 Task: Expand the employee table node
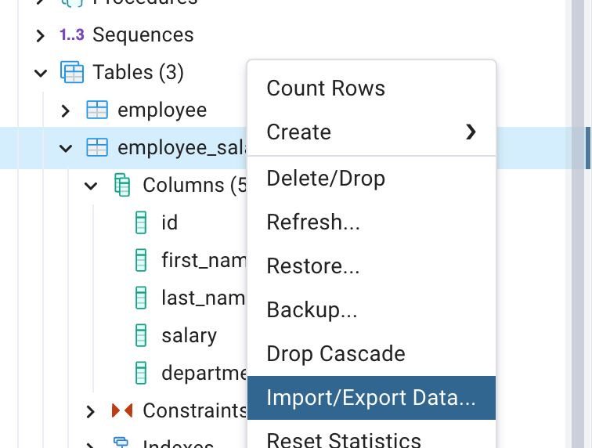click(66, 110)
